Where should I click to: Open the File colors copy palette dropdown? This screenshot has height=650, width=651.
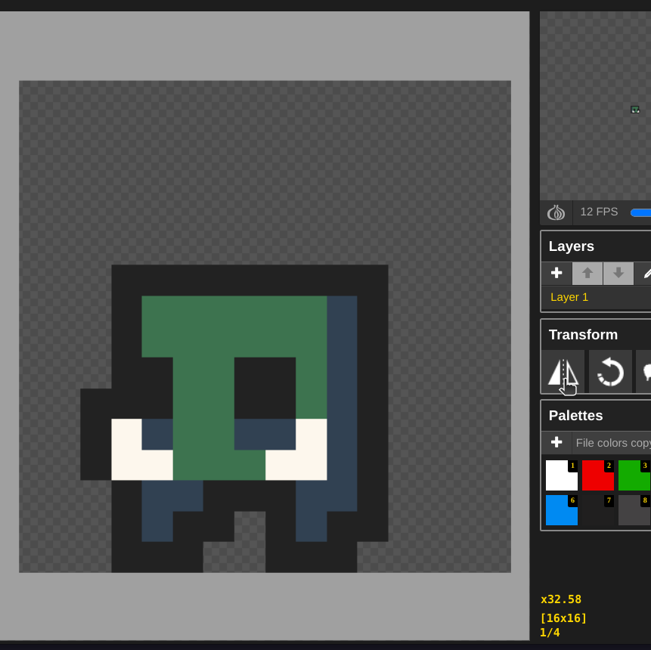[612, 443]
